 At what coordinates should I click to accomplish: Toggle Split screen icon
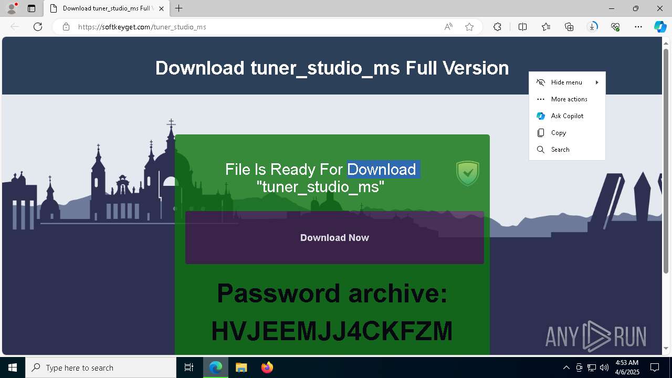[523, 27]
